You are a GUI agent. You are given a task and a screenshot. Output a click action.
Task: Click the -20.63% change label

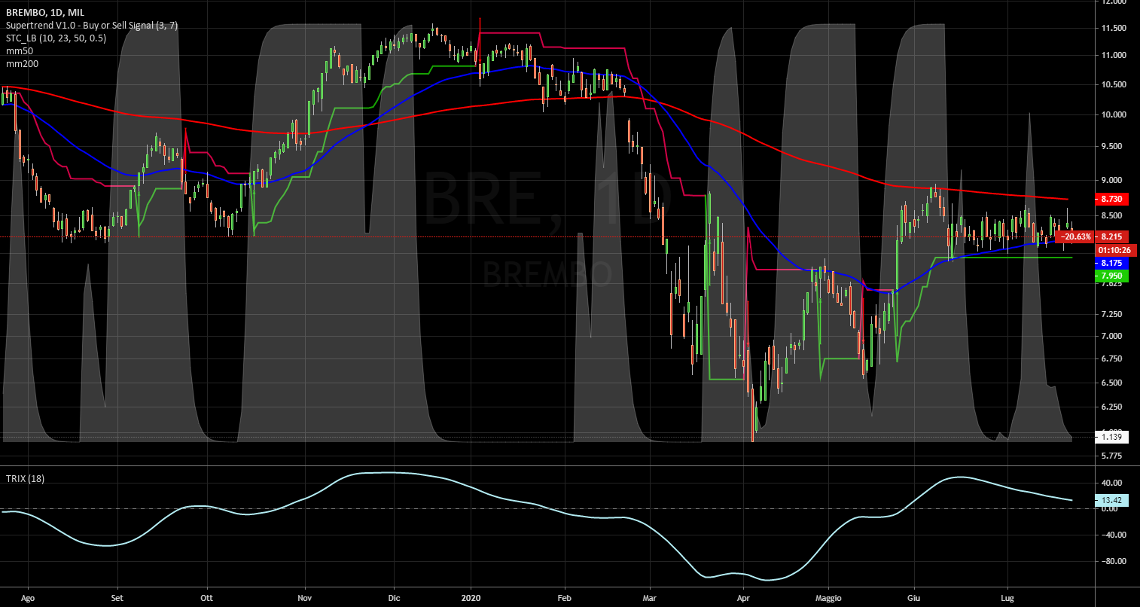point(1075,236)
